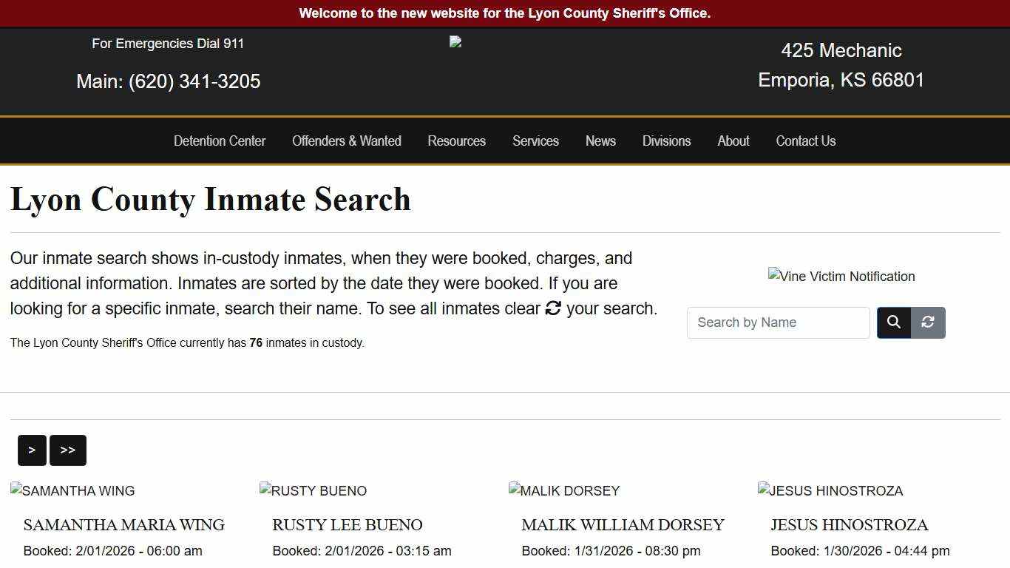
Task: Click the next page arrow button
Action: (32, 450)
